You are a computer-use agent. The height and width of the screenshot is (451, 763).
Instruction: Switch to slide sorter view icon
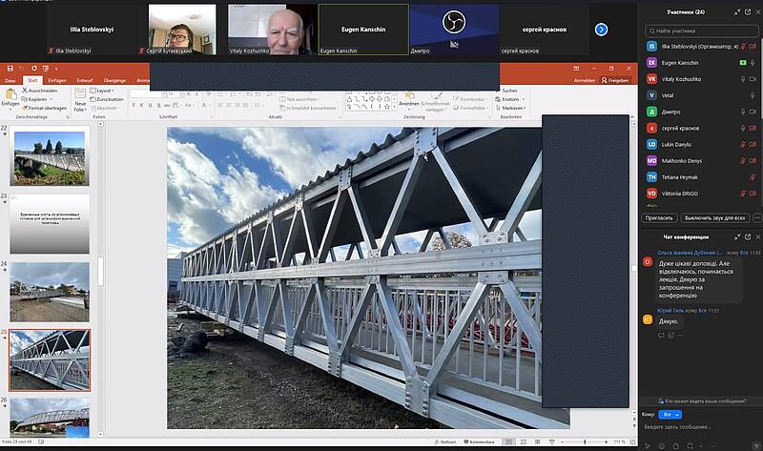(524, 441)
